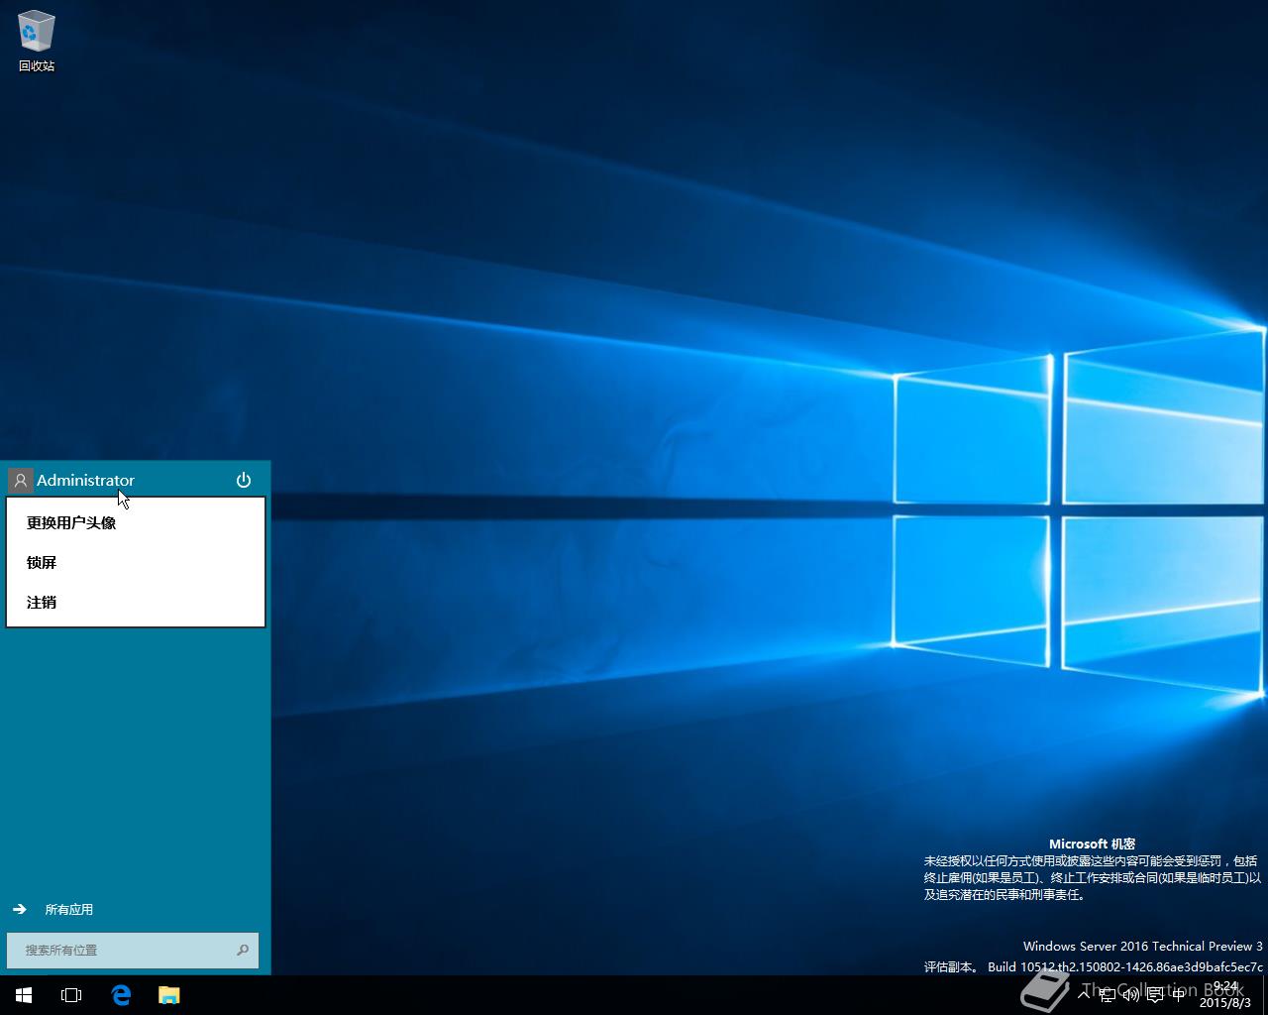Click the 搜索所有位置 search box

(x=133, y=950)
